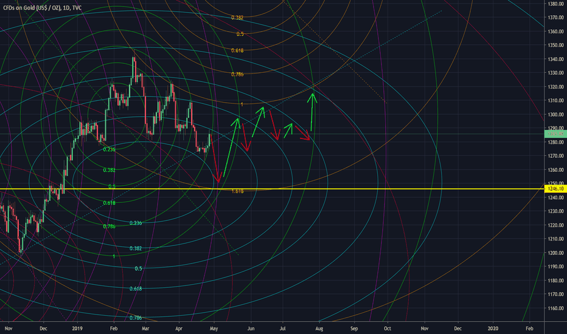Select the orange 0.786 Fibonacci circle label

tap(237, 74)
